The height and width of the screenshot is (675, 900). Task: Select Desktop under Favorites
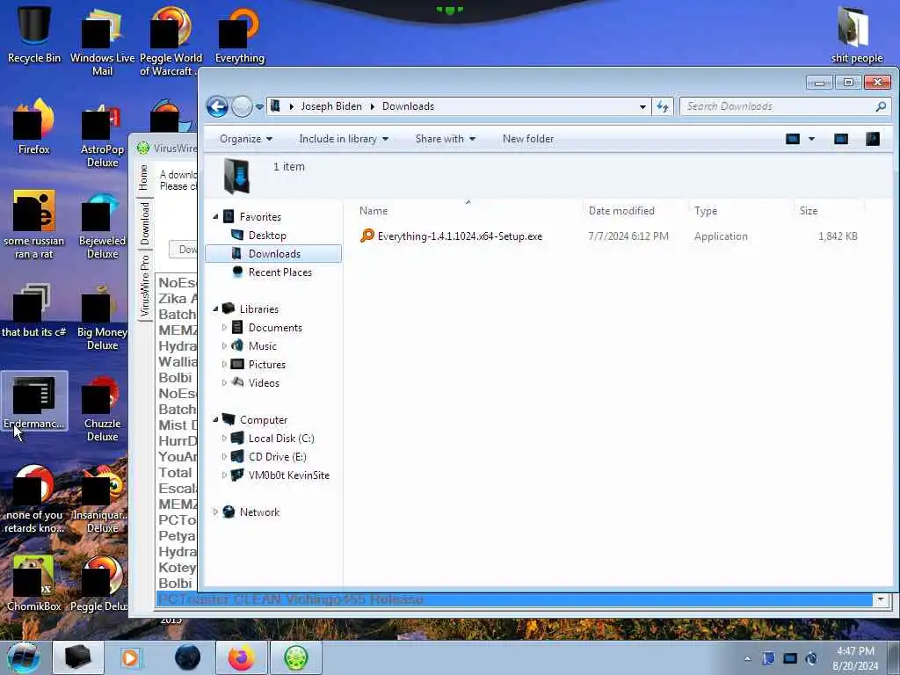pos(267,236)
